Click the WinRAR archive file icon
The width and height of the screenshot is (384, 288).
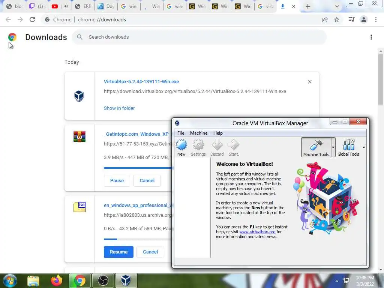point(79,136)
